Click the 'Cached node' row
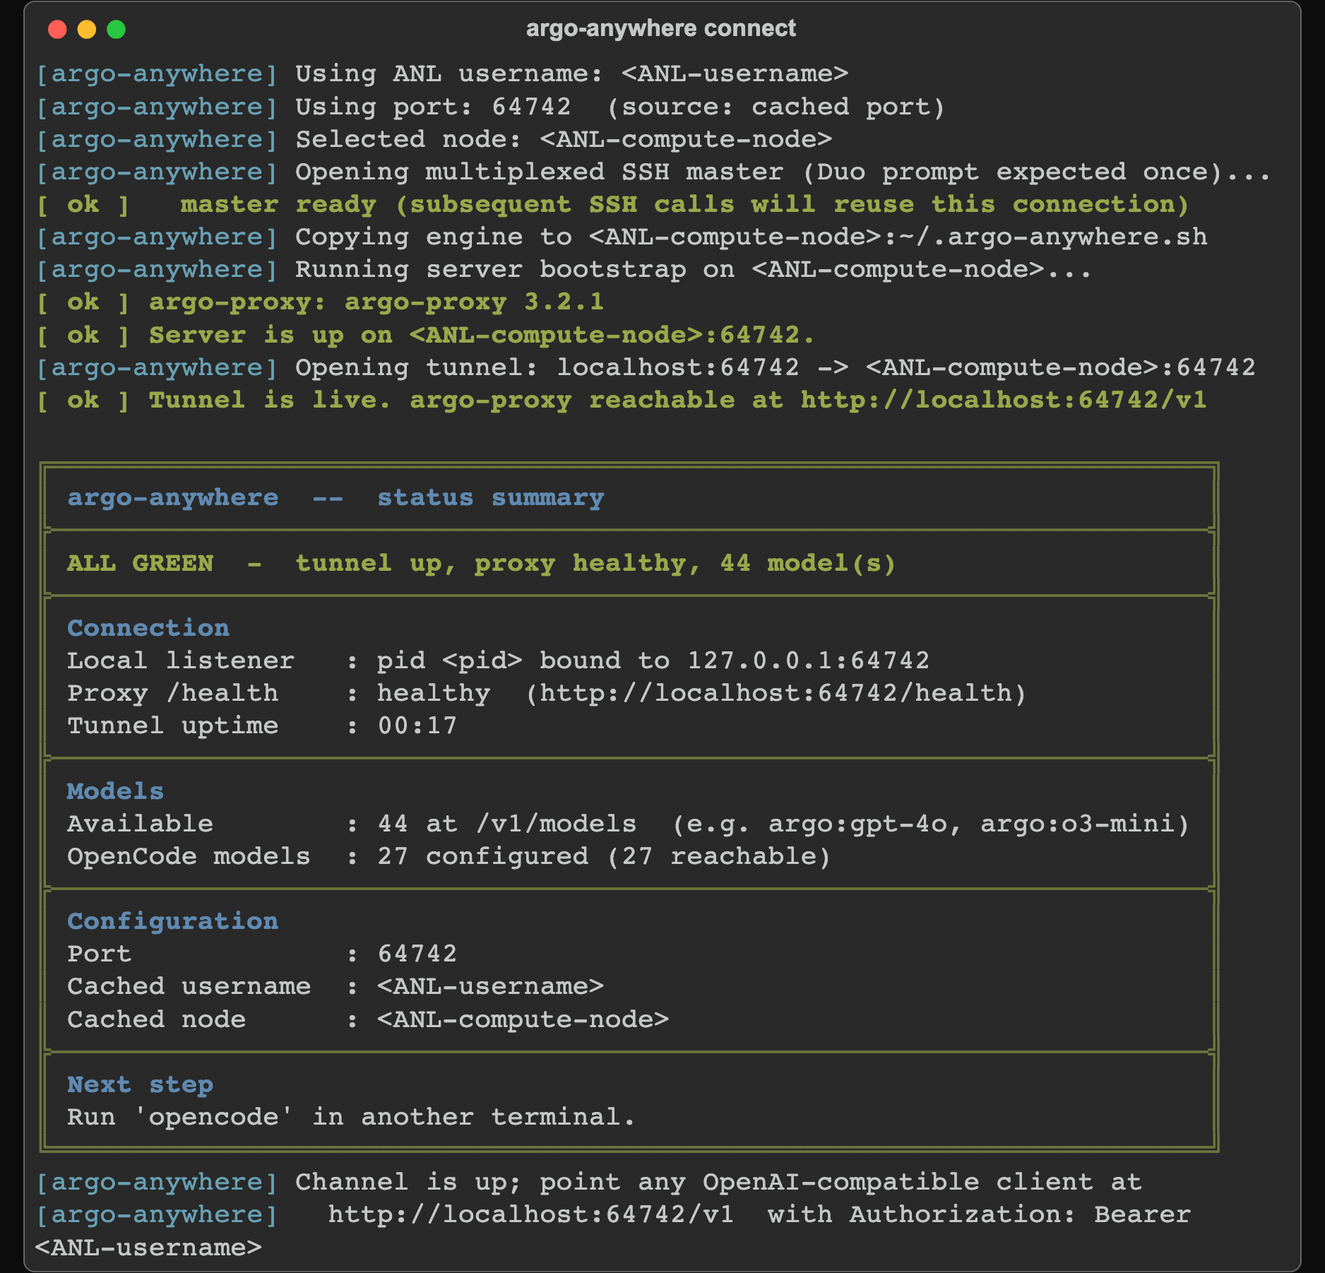Viewport: 1325px width, 1273px height. (368, 1019)
